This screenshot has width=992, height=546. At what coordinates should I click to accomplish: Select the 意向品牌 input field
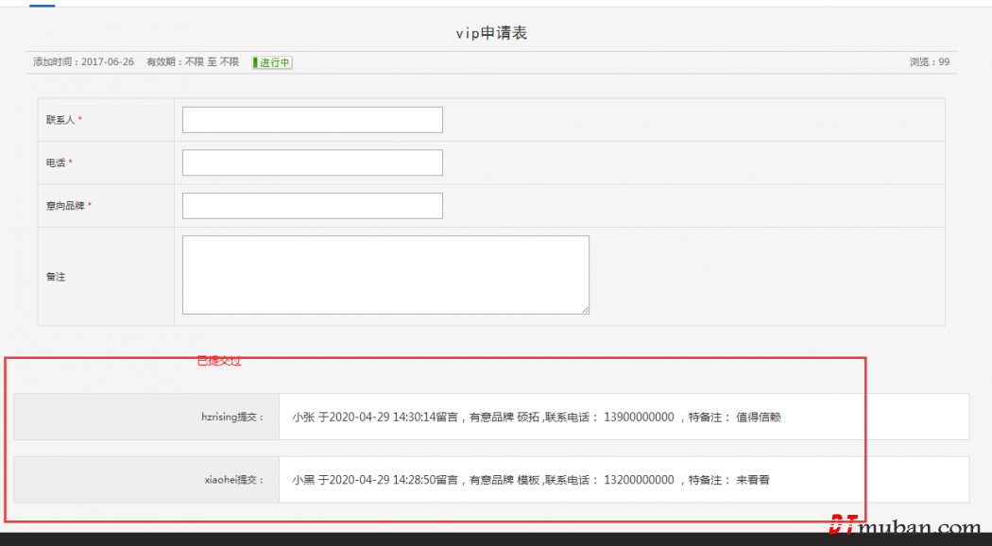point(312,206)
